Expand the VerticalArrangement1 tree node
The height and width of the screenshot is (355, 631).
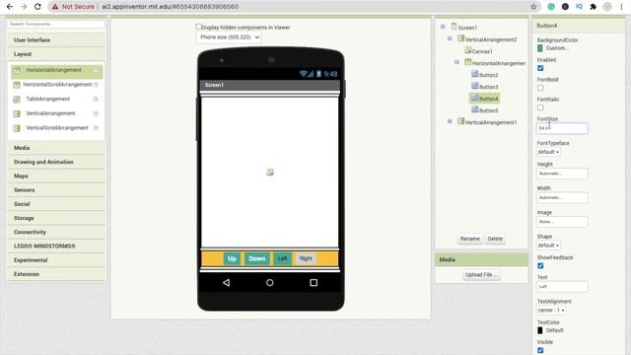[450, 121]
